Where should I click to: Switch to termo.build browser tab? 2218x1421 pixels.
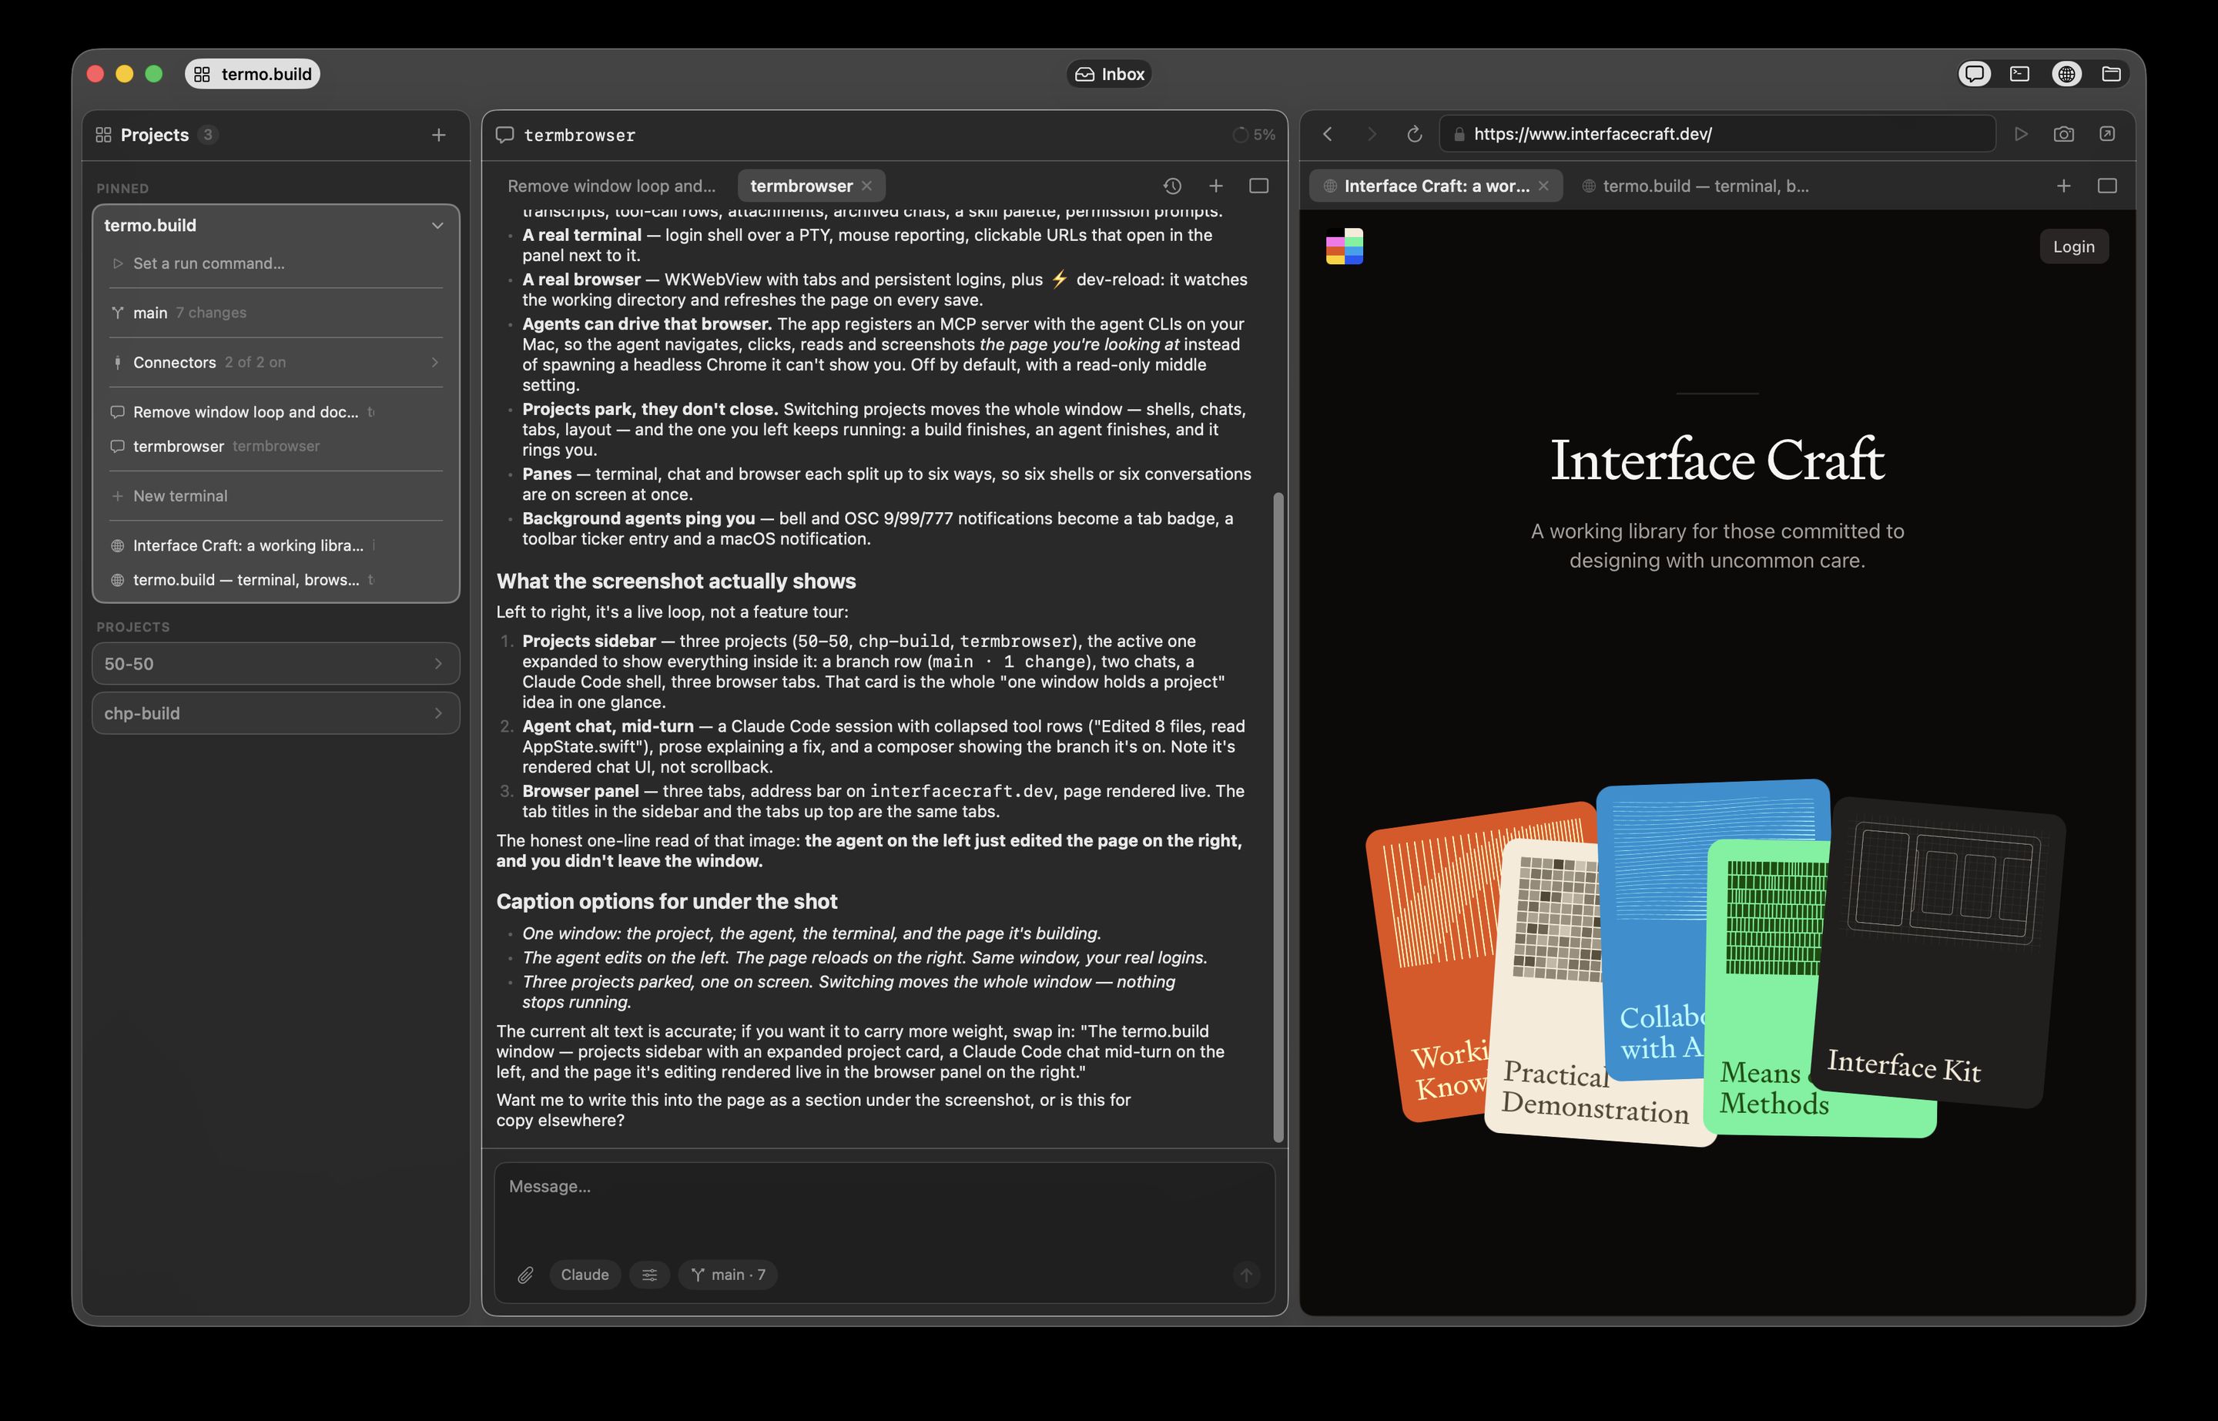click(1696, 186)
